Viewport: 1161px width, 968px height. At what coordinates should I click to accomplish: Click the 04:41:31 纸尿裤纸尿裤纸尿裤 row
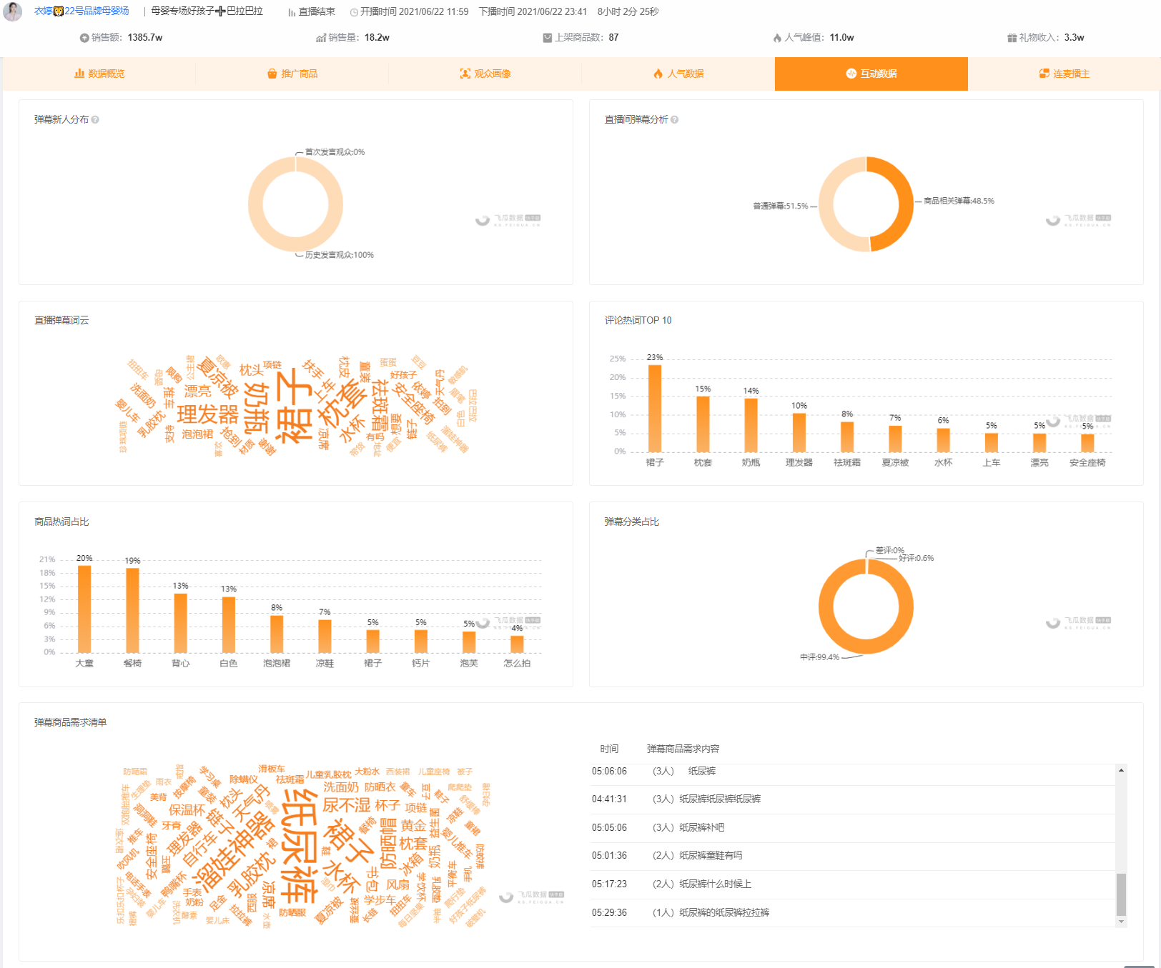(853, 799)
